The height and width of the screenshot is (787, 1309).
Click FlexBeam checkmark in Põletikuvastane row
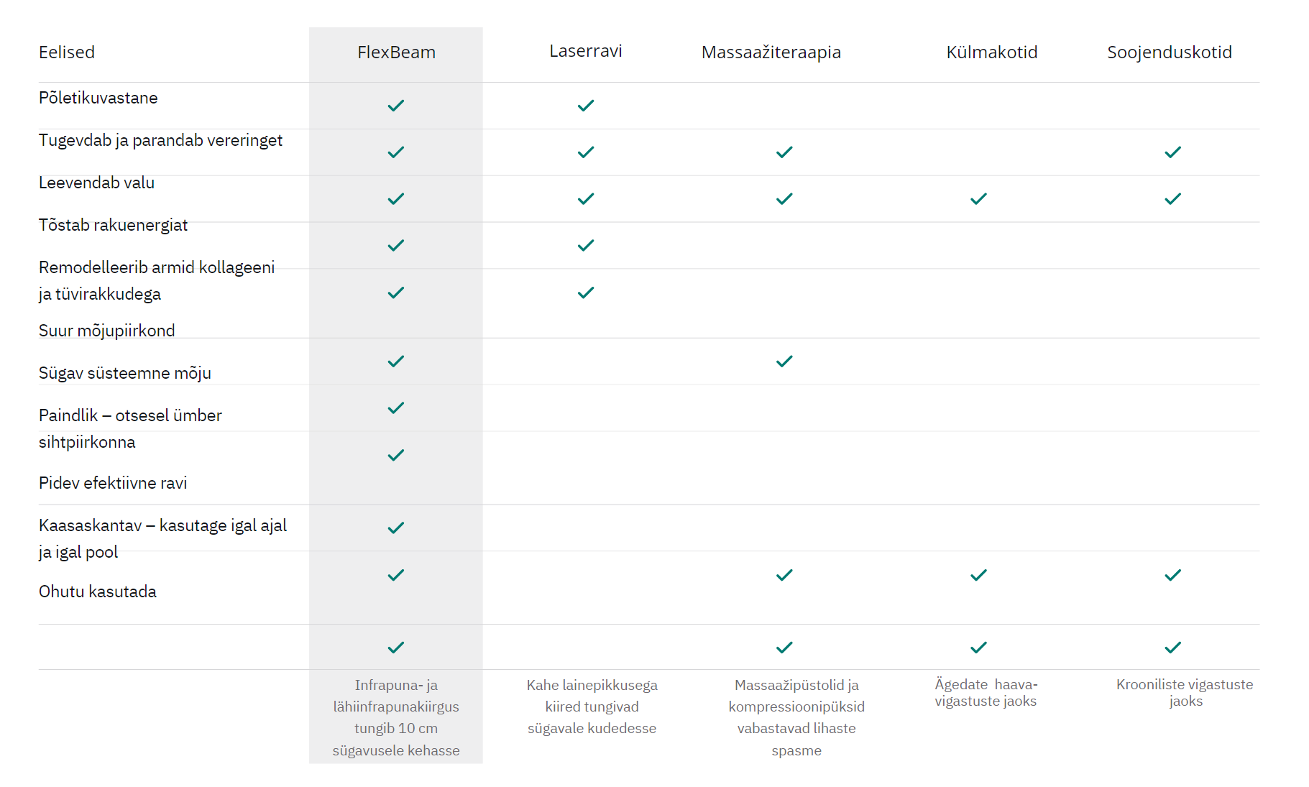(396, 106)
